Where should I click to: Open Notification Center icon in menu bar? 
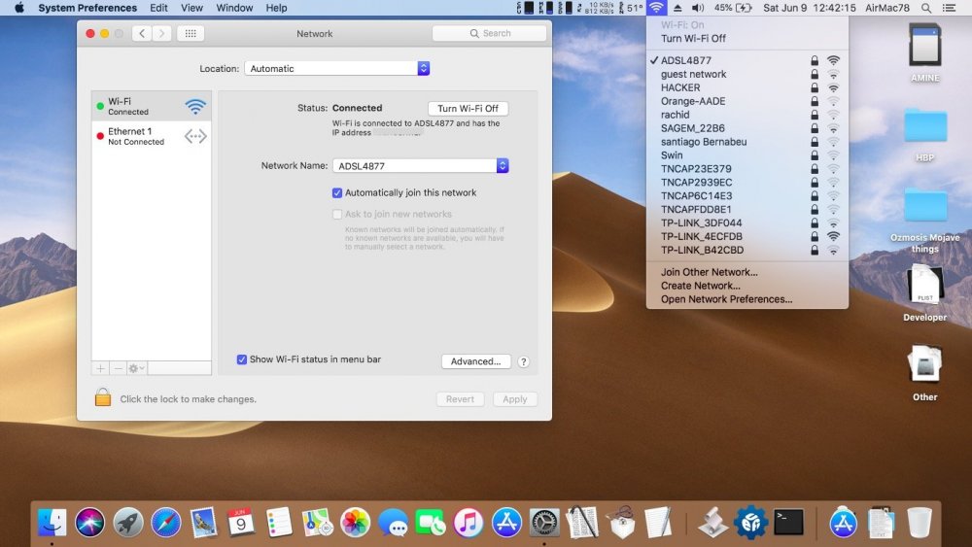coord(949,8)
